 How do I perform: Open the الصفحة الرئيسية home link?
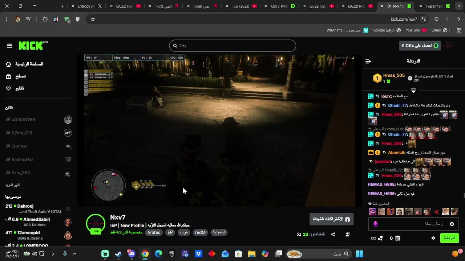[x=24, y=64]
